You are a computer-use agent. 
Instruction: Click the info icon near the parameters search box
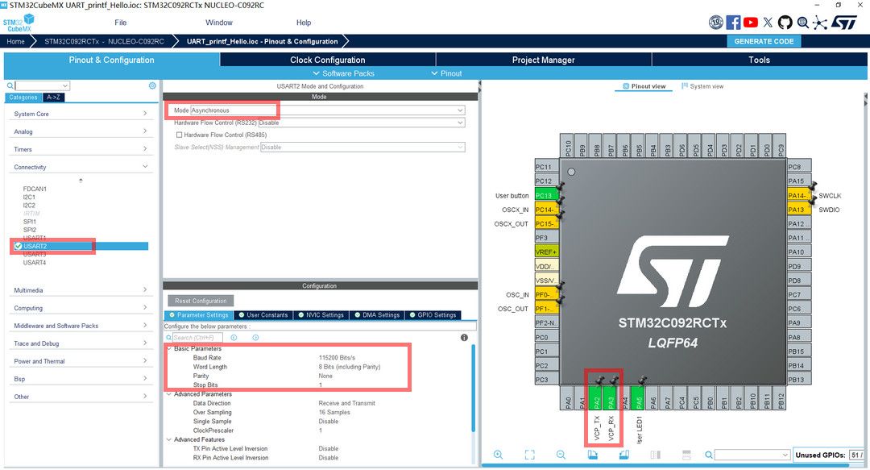[463, 337]
